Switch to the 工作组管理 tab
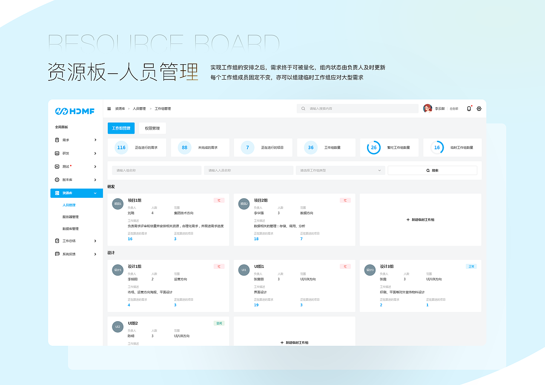Viewport: 545px width, 385px height. tap(121, 128)
